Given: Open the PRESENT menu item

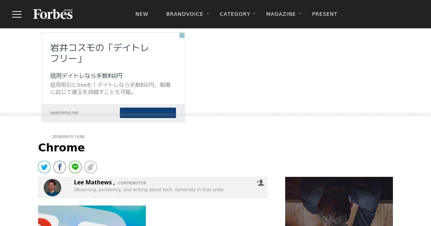Looking at the screenshot, I should point(325,14).
